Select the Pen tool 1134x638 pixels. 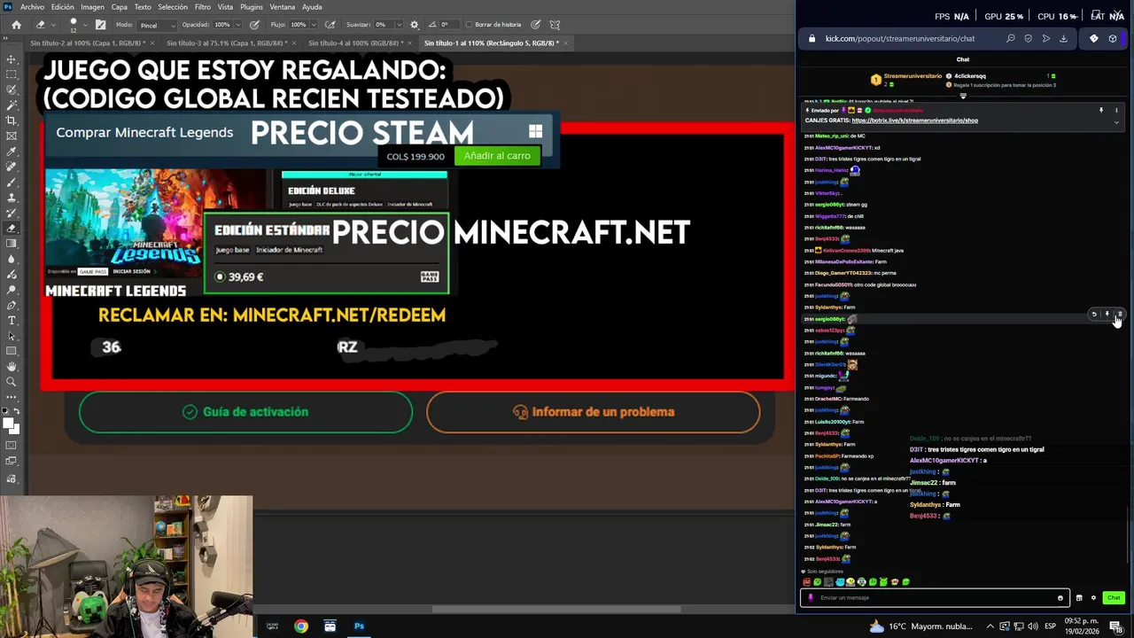pos(12,305)
